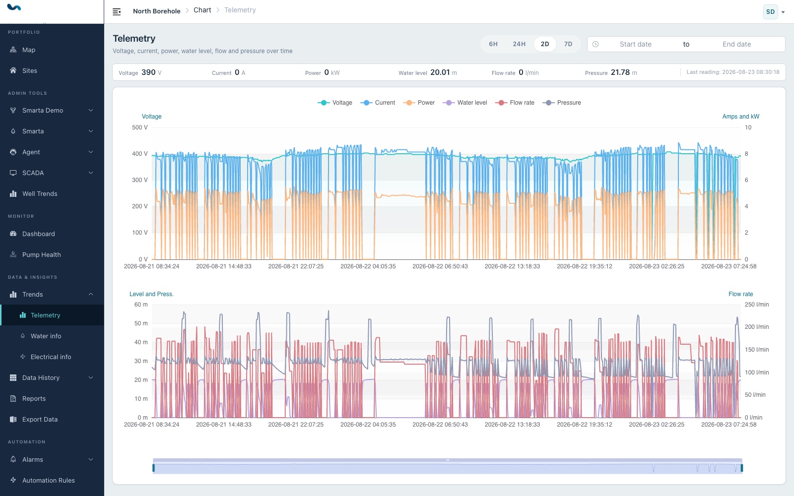Expand the Data History menu chevron
The image size is (794, 496).
point(91,377)
